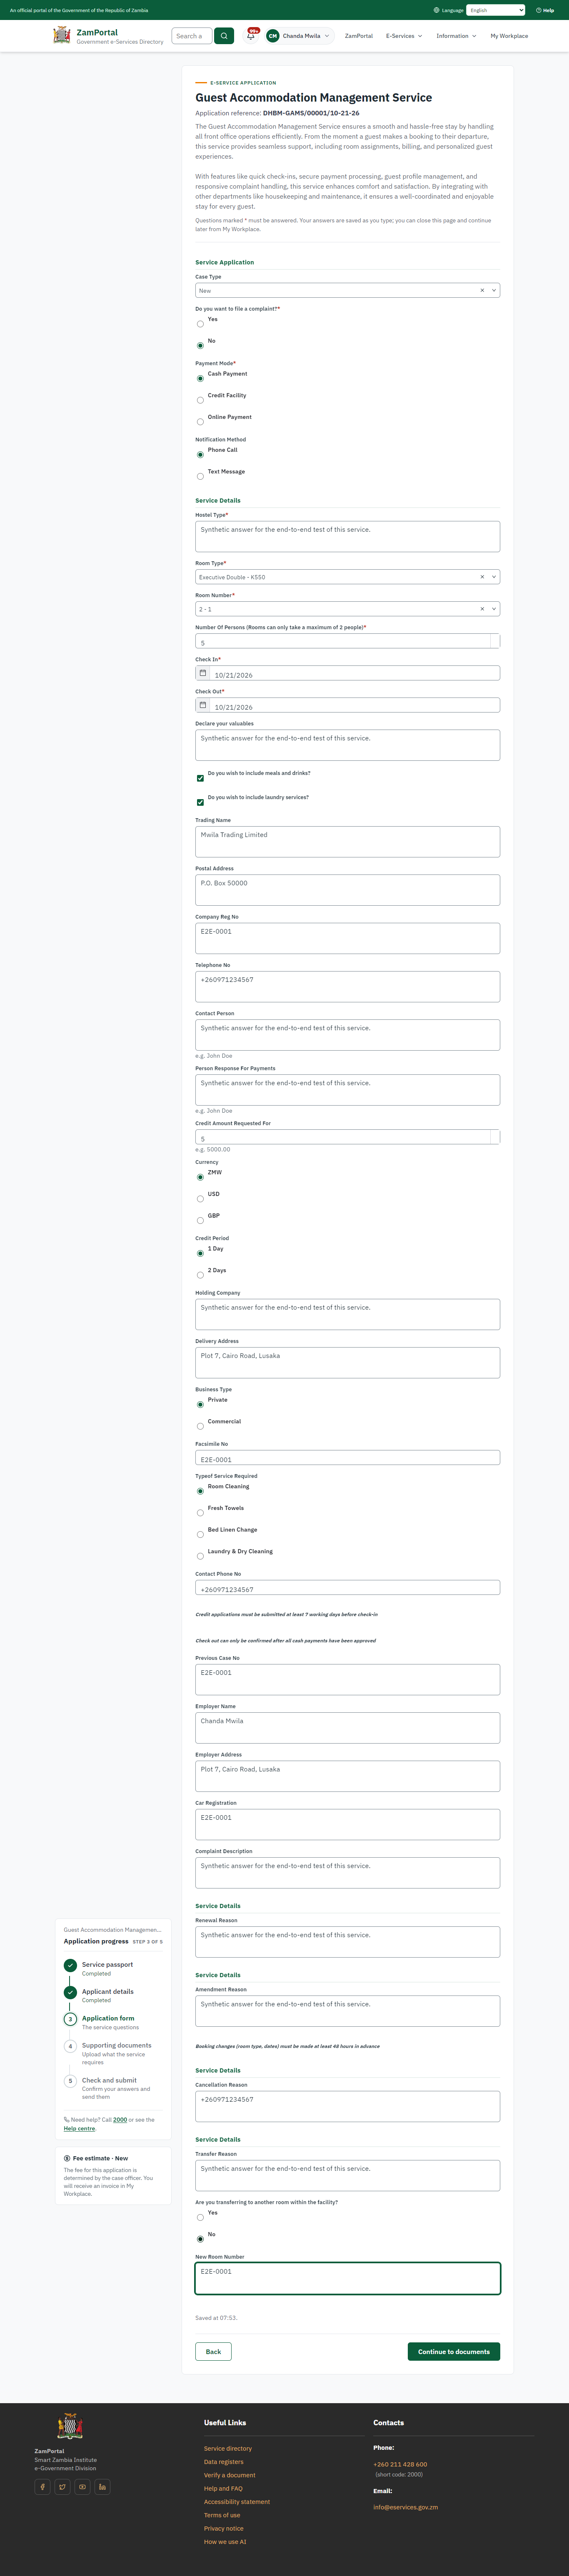The image size is (569, 2576).
Task: Clear the Case Type selection
Action: click(x=482, y=290)
